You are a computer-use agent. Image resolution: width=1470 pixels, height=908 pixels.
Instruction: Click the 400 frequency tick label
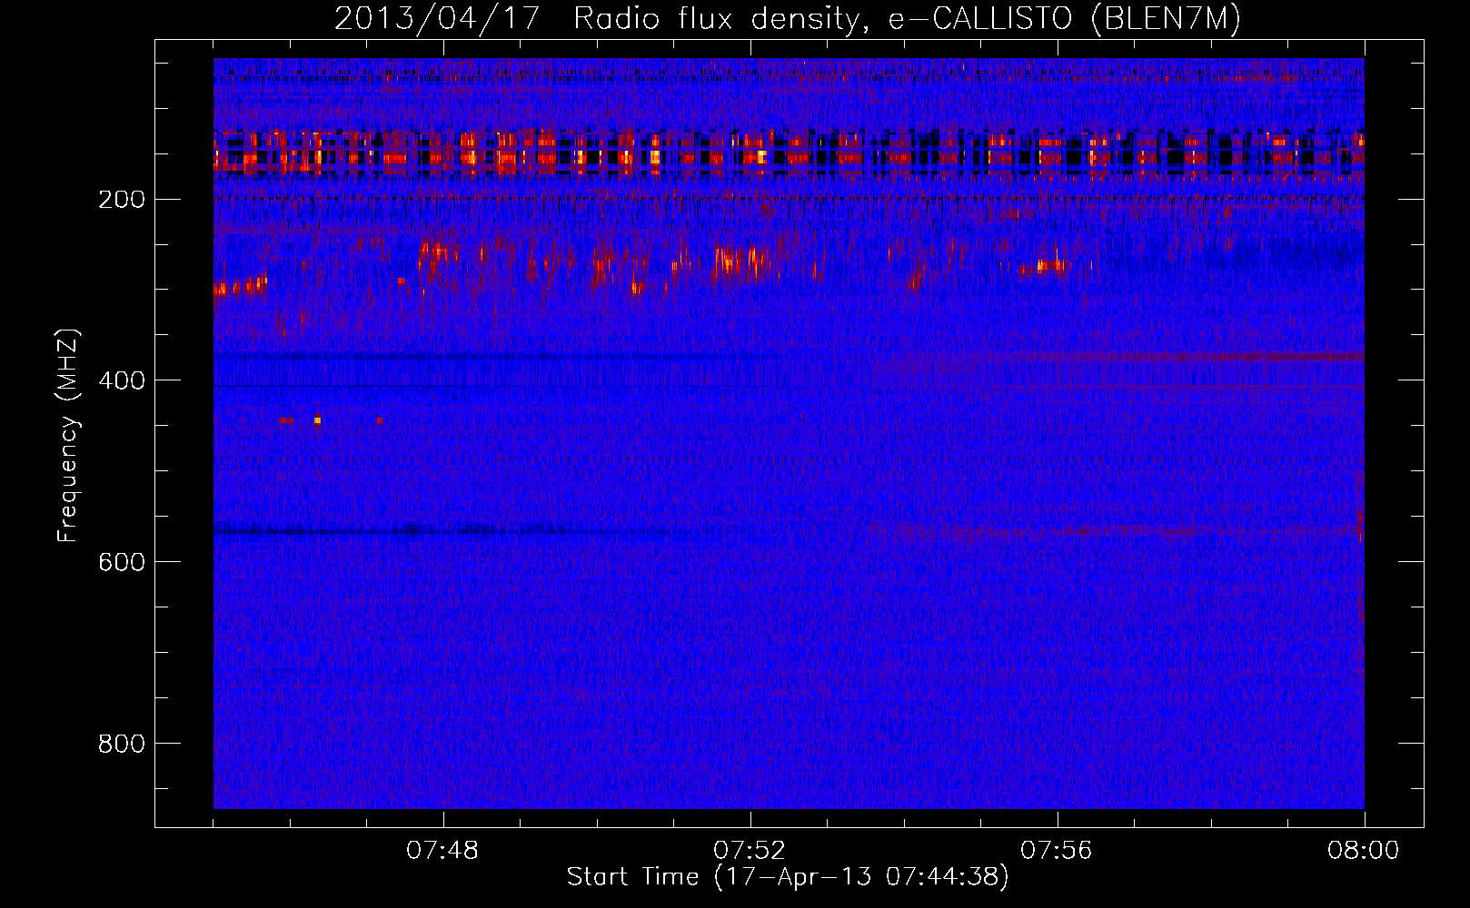pyautogui.click(x=121, y=380)
